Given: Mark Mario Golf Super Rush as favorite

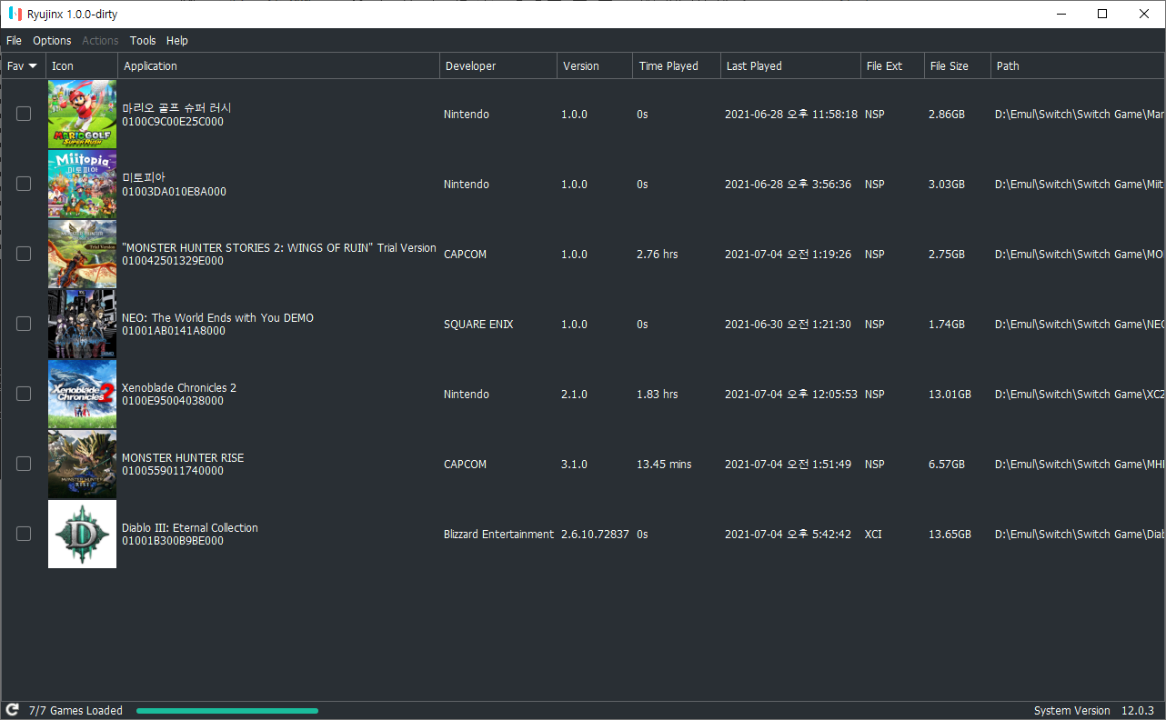Looking at the screenshot, I should click(x=24, y=114).
